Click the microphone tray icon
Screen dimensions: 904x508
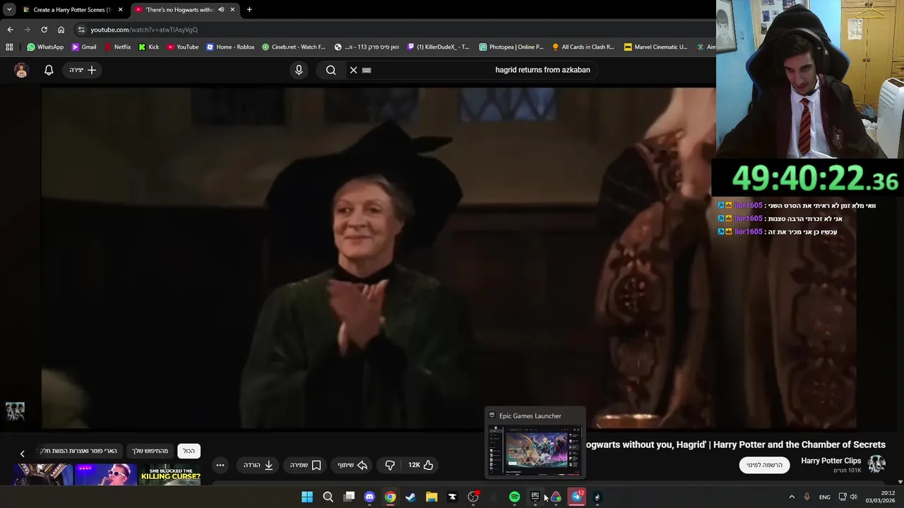point(807,497)
